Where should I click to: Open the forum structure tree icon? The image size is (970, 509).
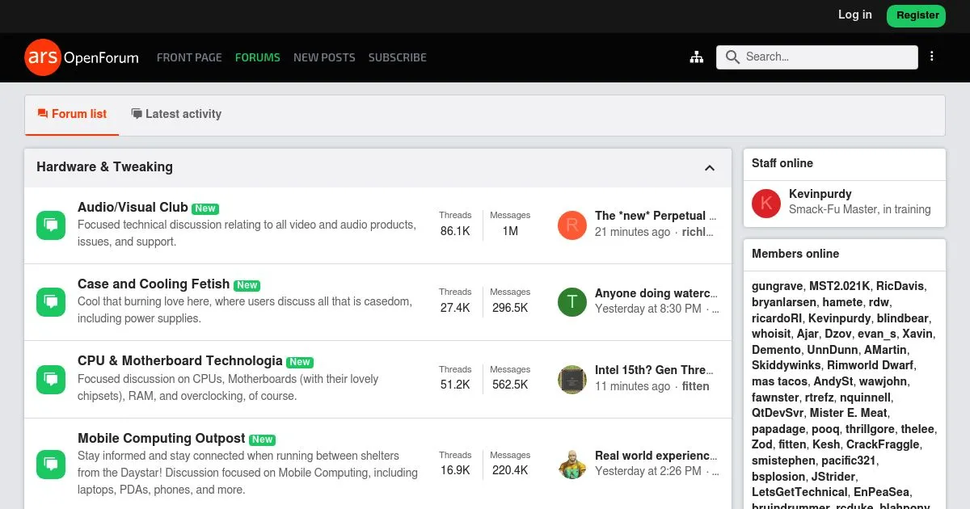coord(696,57)
